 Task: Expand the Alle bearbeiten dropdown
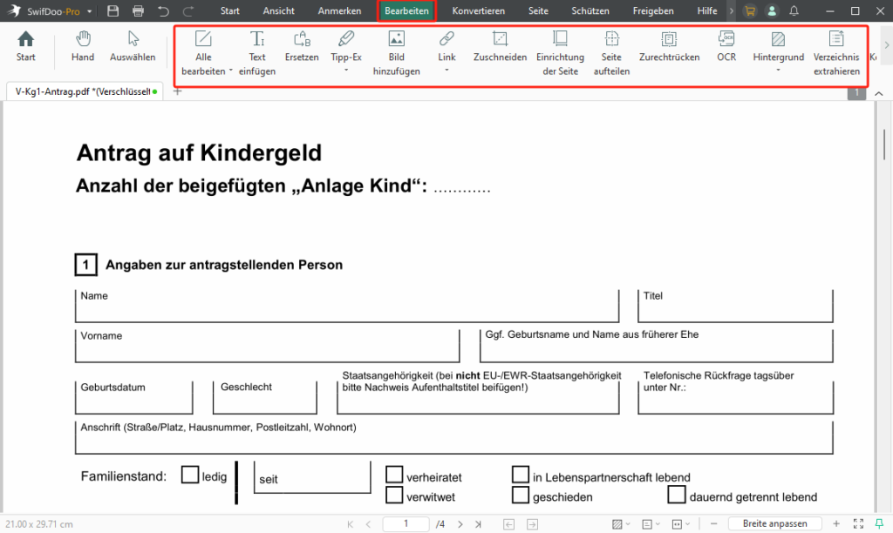(230, 71)
